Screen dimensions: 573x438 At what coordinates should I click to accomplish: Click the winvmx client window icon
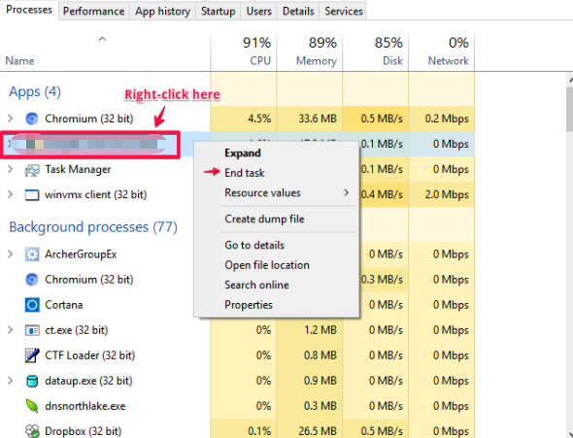(x=32, y=195)
